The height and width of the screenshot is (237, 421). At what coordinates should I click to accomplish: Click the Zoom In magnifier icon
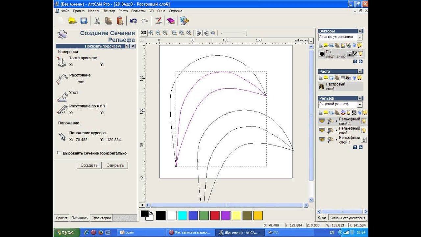point(151,33)
